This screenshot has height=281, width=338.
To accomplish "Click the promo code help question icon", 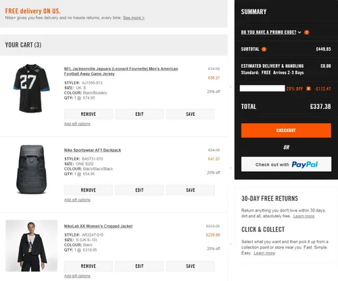I will 306,32.
